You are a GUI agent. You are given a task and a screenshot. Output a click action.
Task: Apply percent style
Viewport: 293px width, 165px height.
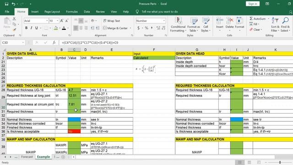[146, 28]
